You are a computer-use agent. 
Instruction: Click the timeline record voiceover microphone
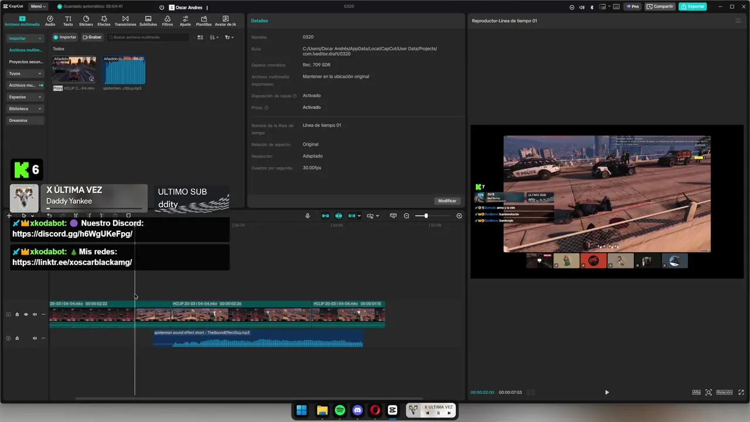[308, 216]
